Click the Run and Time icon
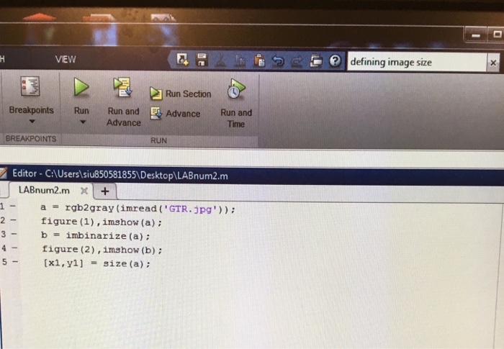 [x=236, y=89]
